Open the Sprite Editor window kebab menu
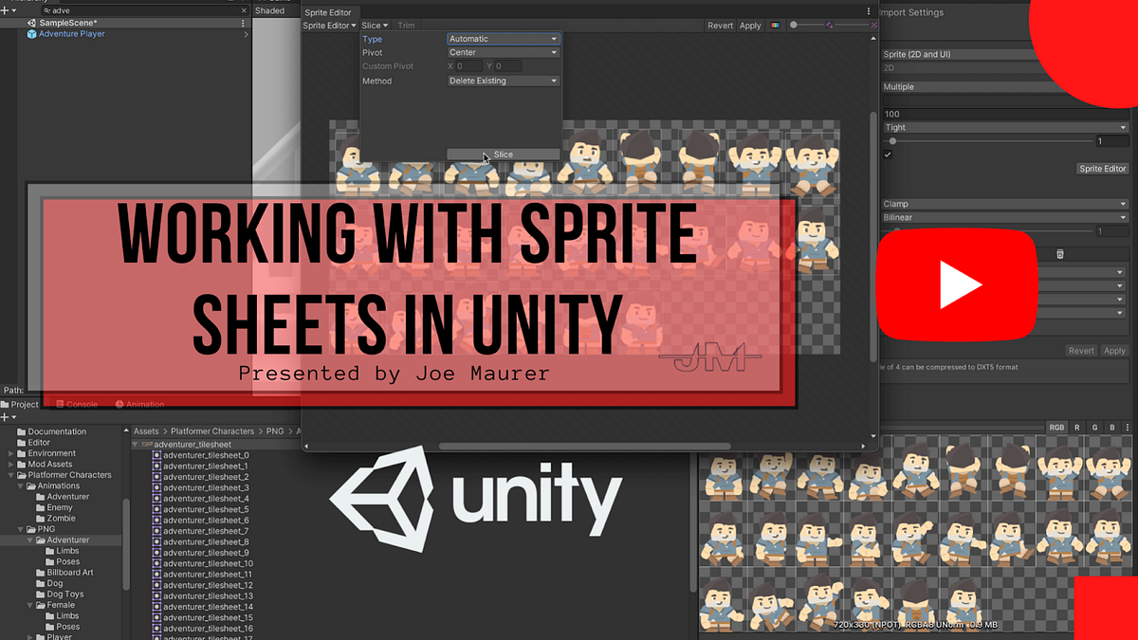 pyautogui.click(x=869, y=11)
